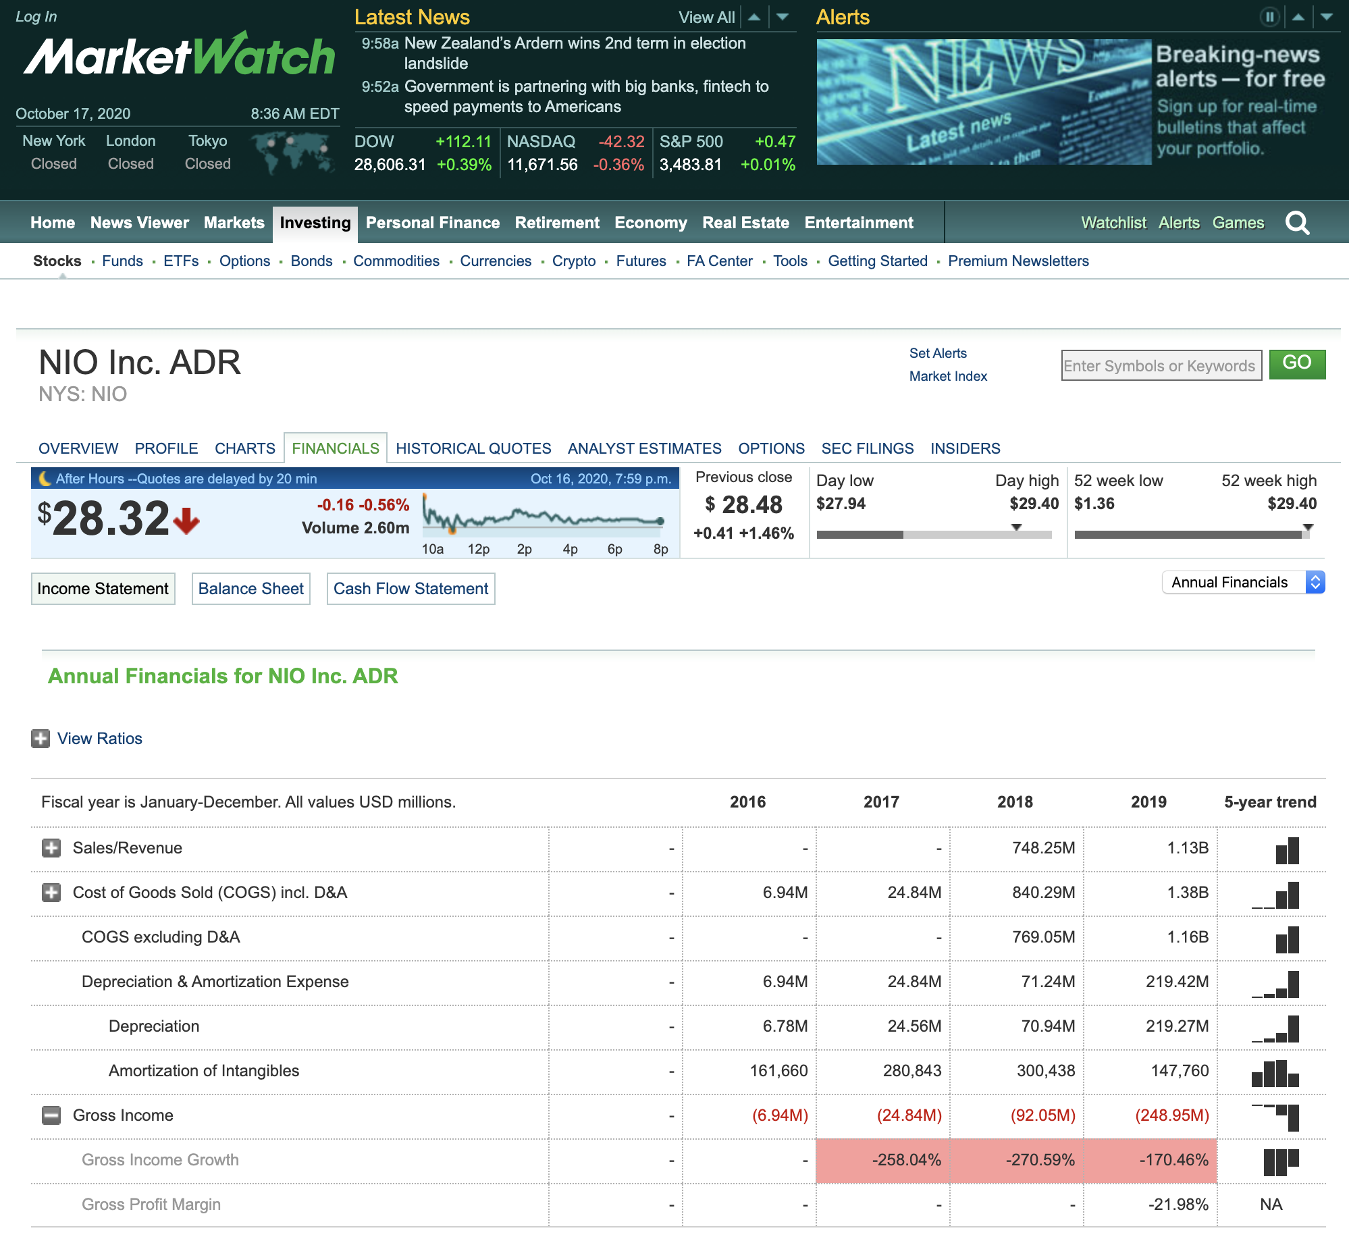Select the Cash Flow Statement button
Viewport: 1349px width, 1241px height.
[x=411, y=589]
